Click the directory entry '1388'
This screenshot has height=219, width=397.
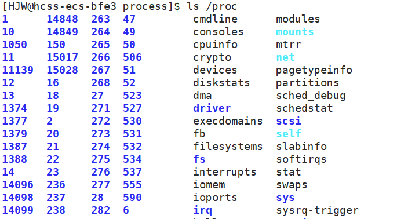click(x=14, y=159)
